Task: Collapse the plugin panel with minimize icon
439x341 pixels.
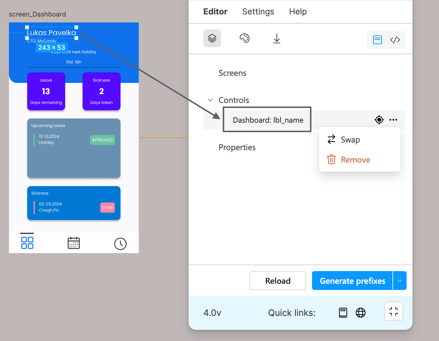Action: (x=394, y=311)
